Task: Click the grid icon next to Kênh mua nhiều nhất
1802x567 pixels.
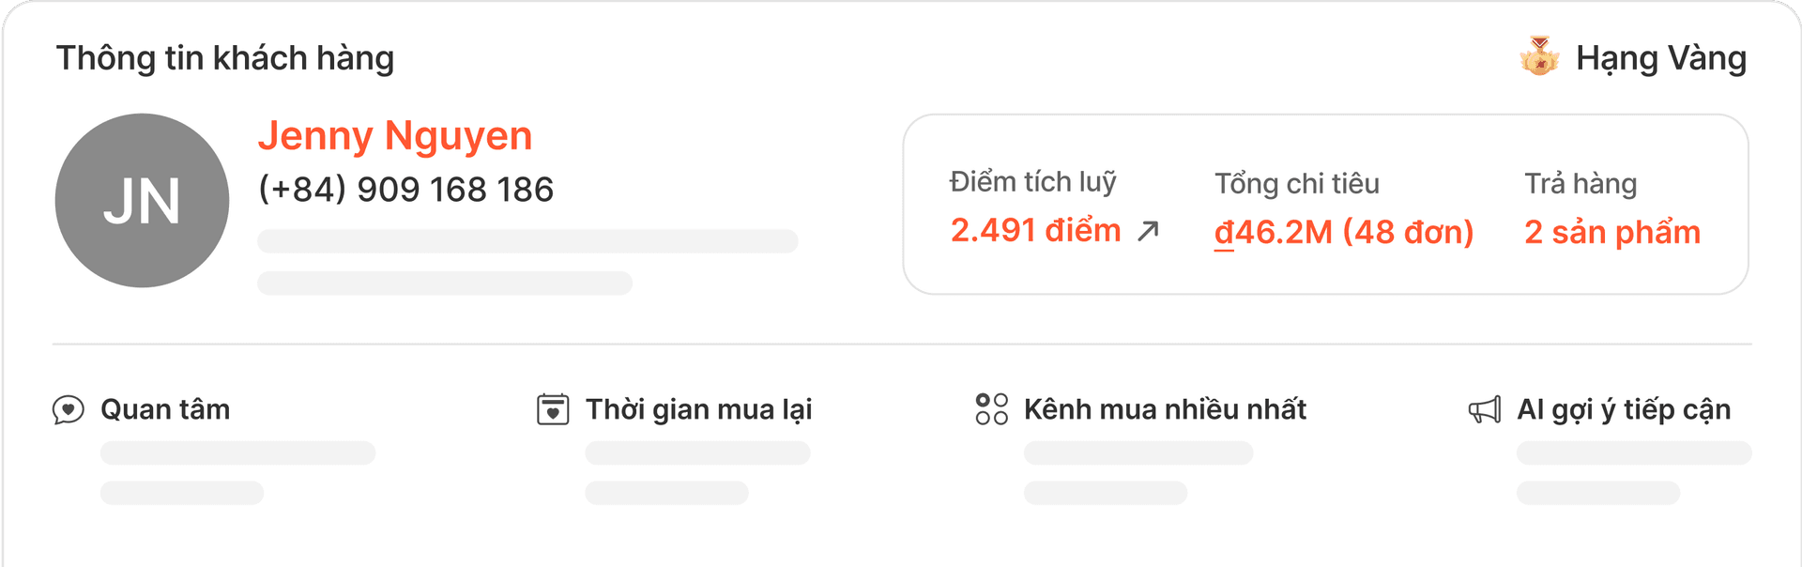Action: click(x=992, y=409)
